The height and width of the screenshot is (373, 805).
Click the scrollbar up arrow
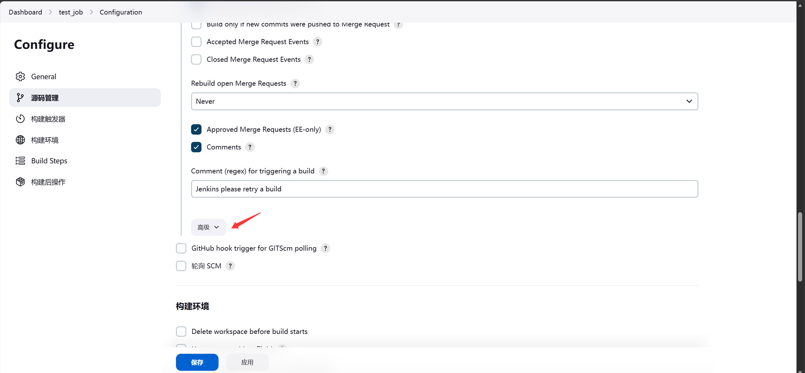tap(800, 5)
